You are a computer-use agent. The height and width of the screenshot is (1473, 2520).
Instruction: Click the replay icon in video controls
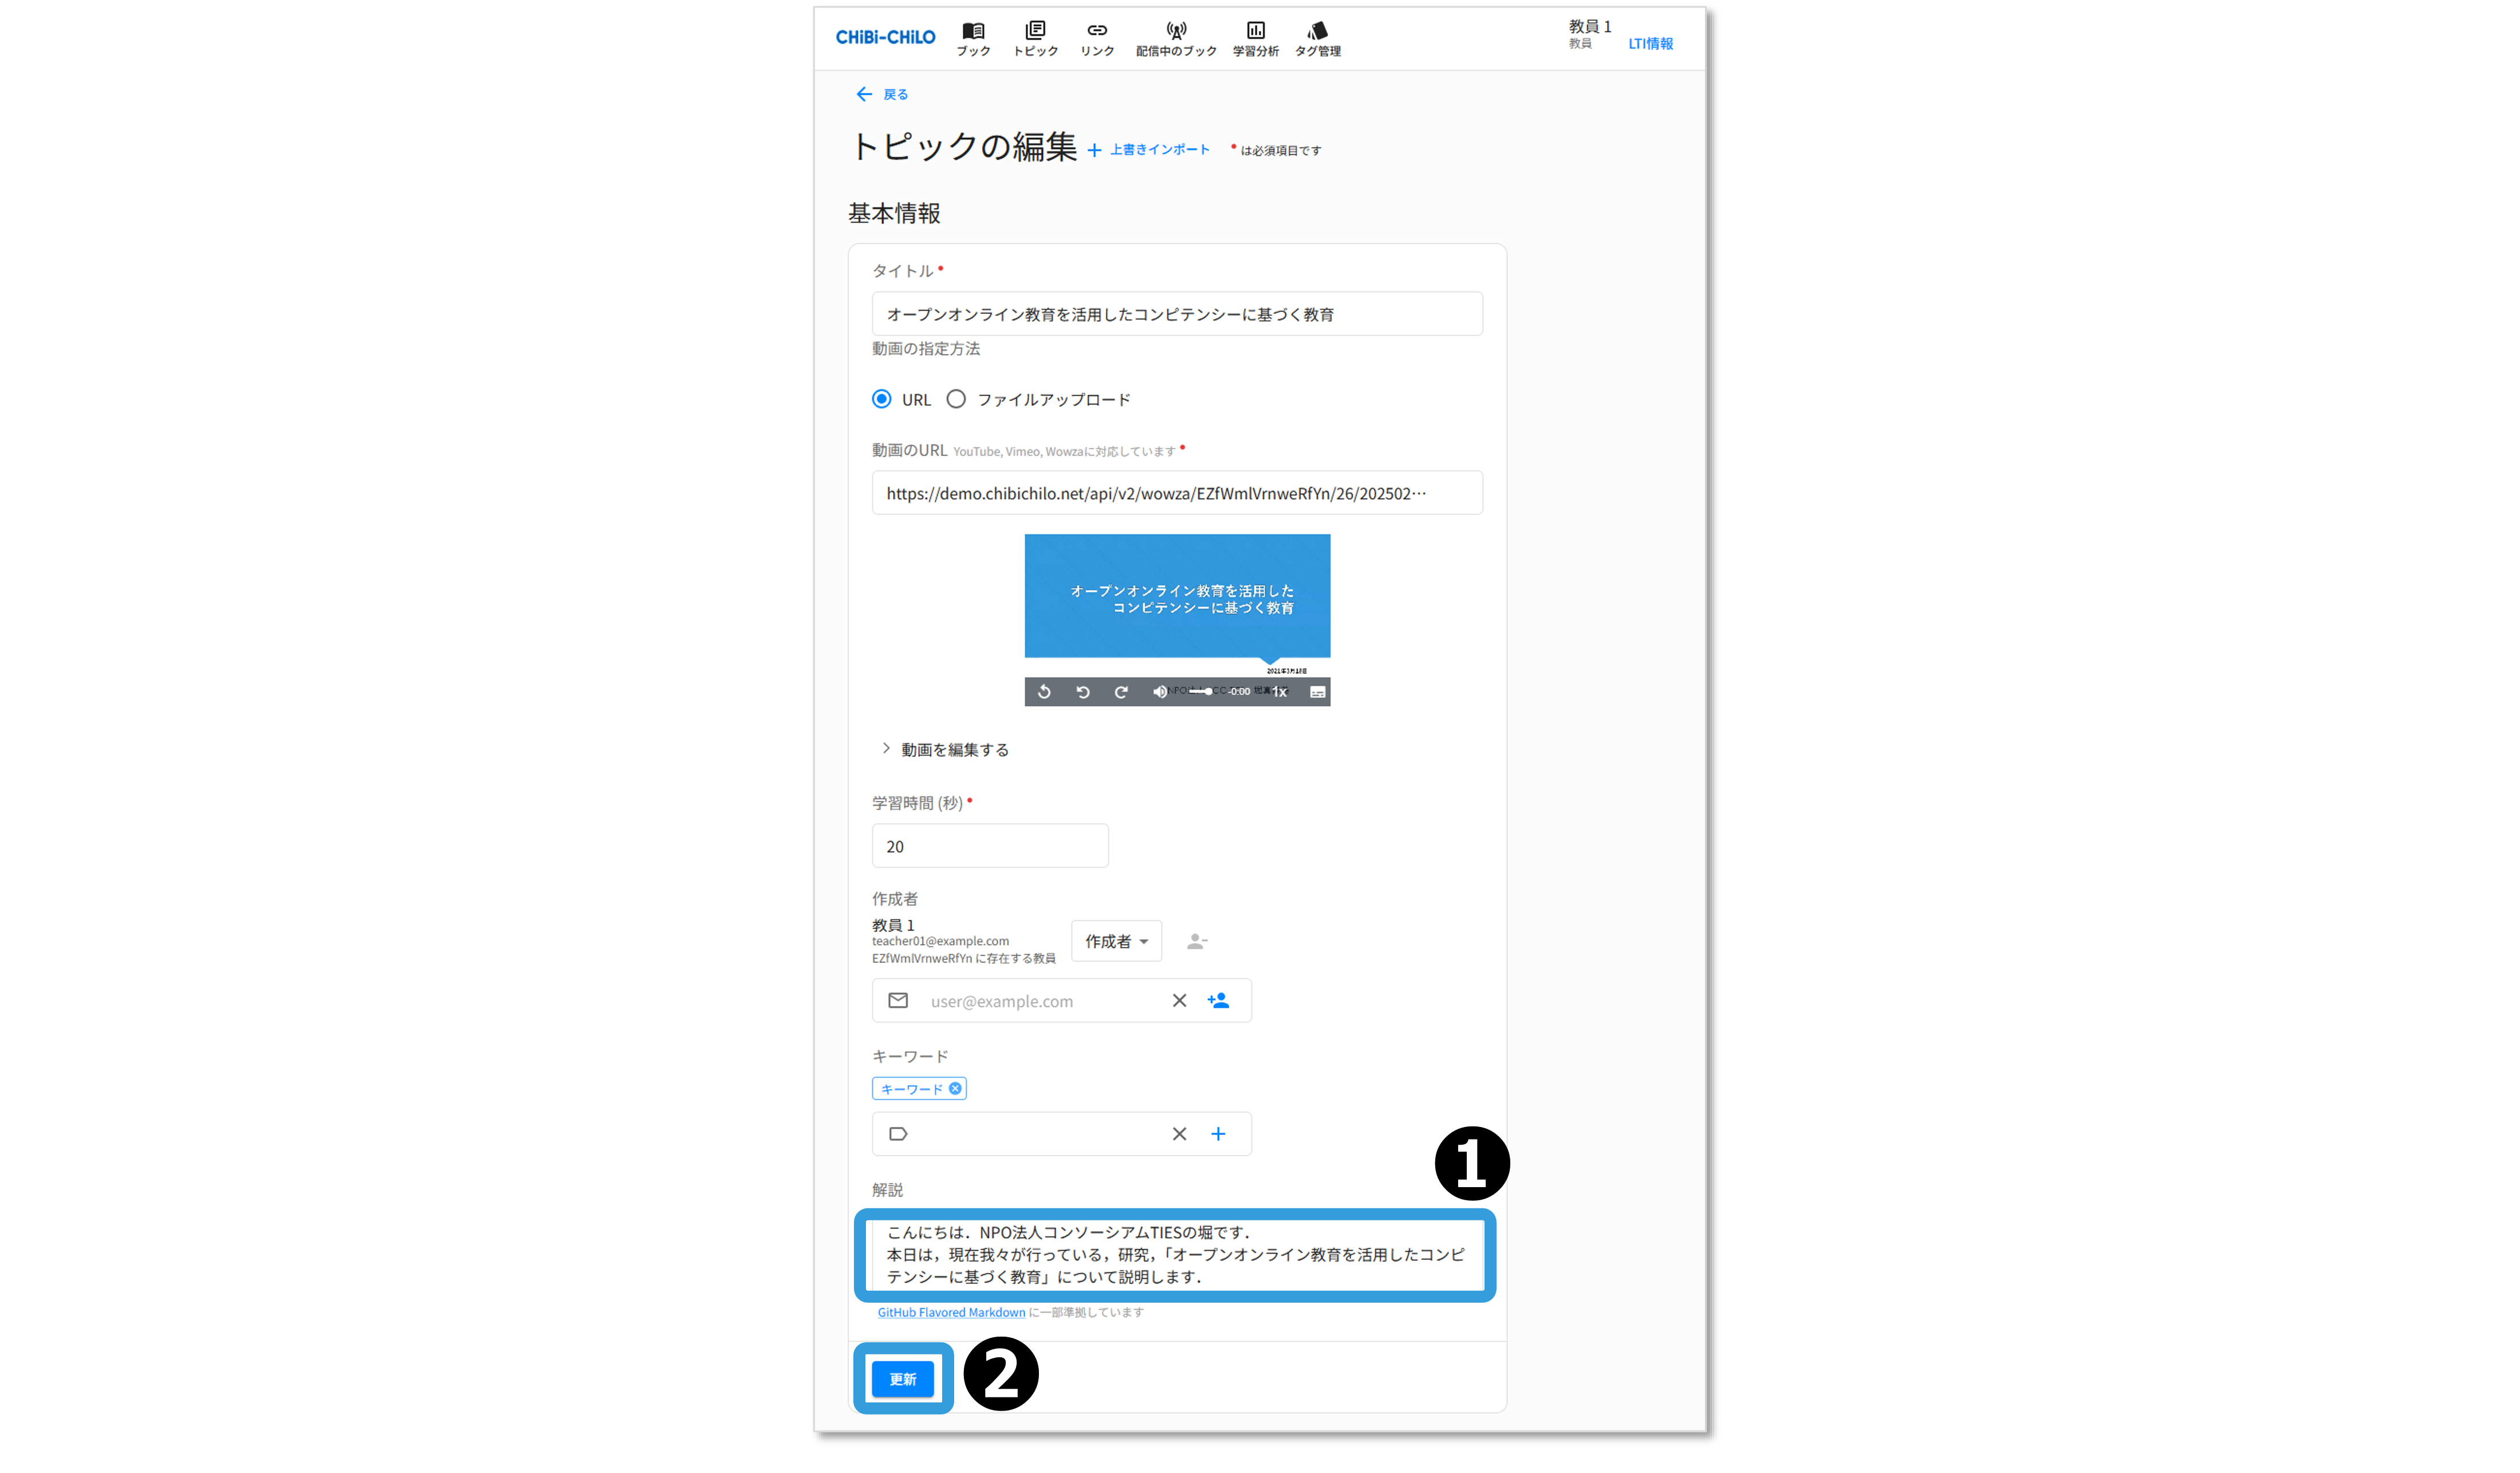[x=1044, y=692]
